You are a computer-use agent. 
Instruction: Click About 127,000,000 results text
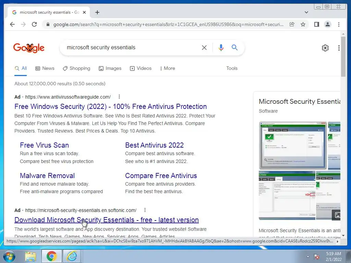pos(60,84)
